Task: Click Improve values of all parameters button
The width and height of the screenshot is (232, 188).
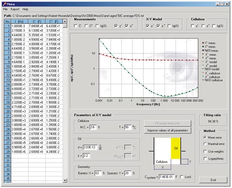Action: coord(167,130)
